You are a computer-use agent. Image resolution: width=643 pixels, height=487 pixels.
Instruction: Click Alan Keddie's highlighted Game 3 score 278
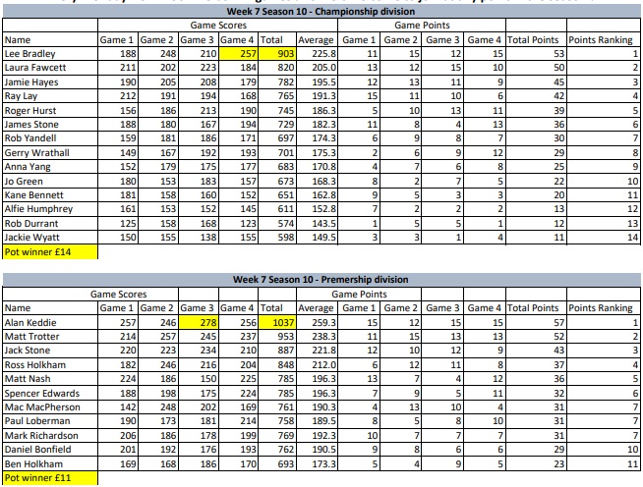199,322
